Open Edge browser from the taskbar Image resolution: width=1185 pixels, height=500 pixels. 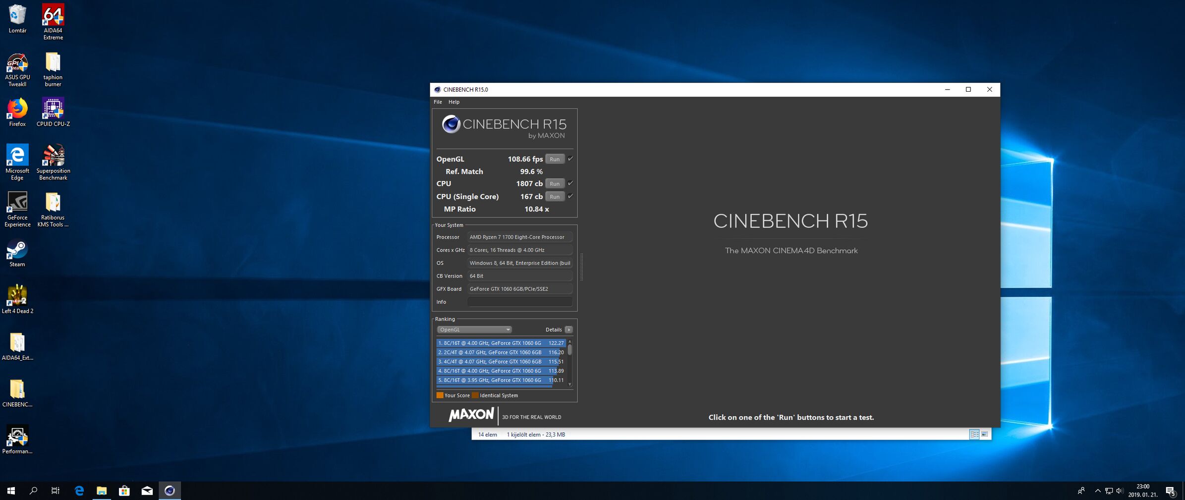79,491
